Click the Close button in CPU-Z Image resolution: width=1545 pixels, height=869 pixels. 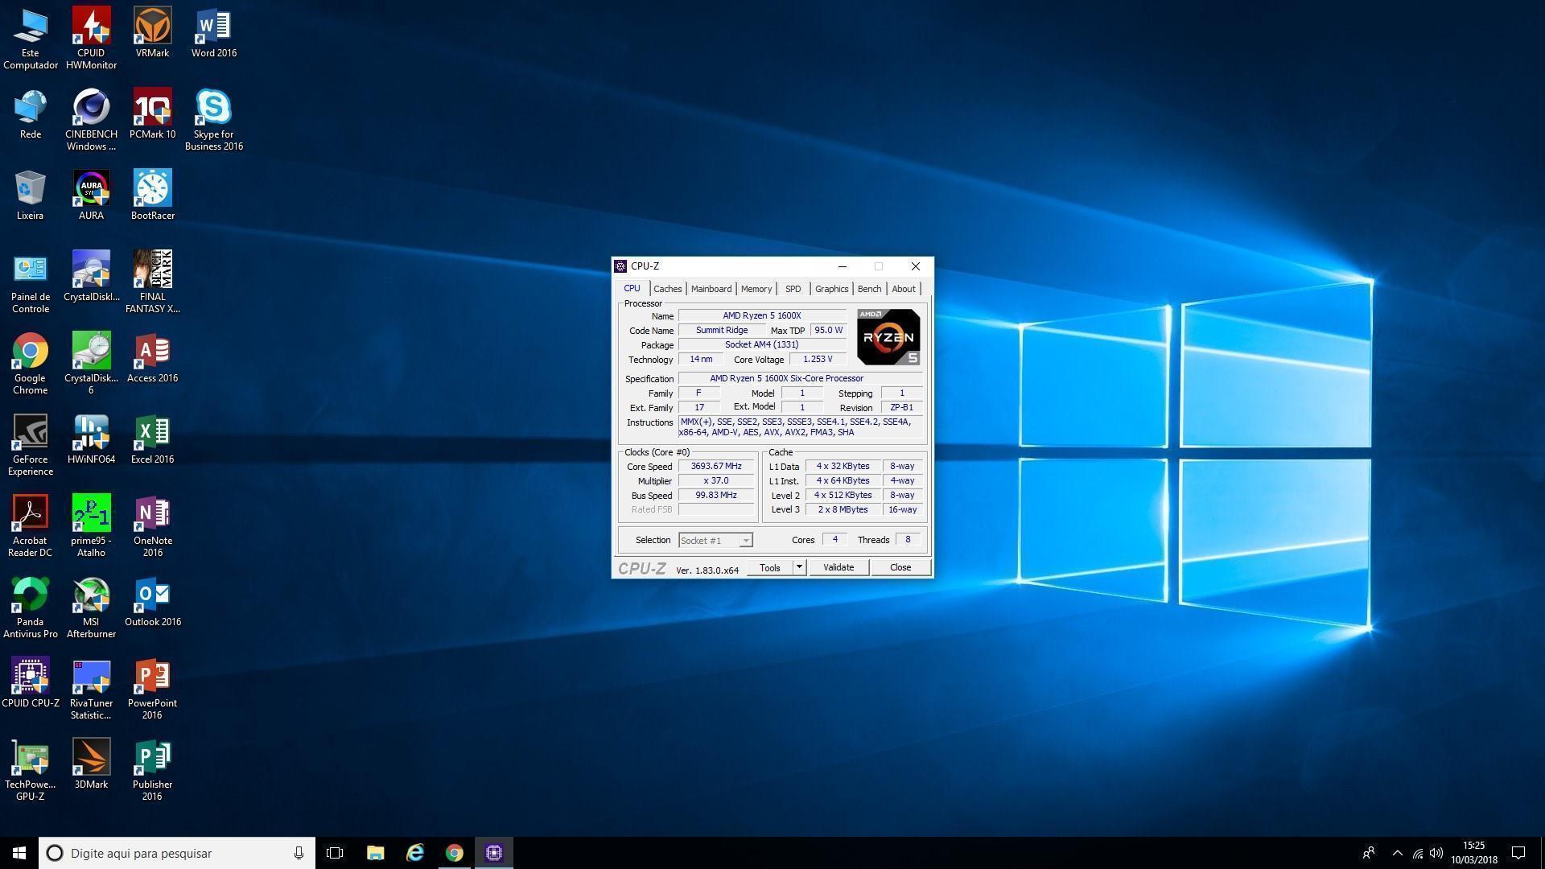click(x=900, y=567)
